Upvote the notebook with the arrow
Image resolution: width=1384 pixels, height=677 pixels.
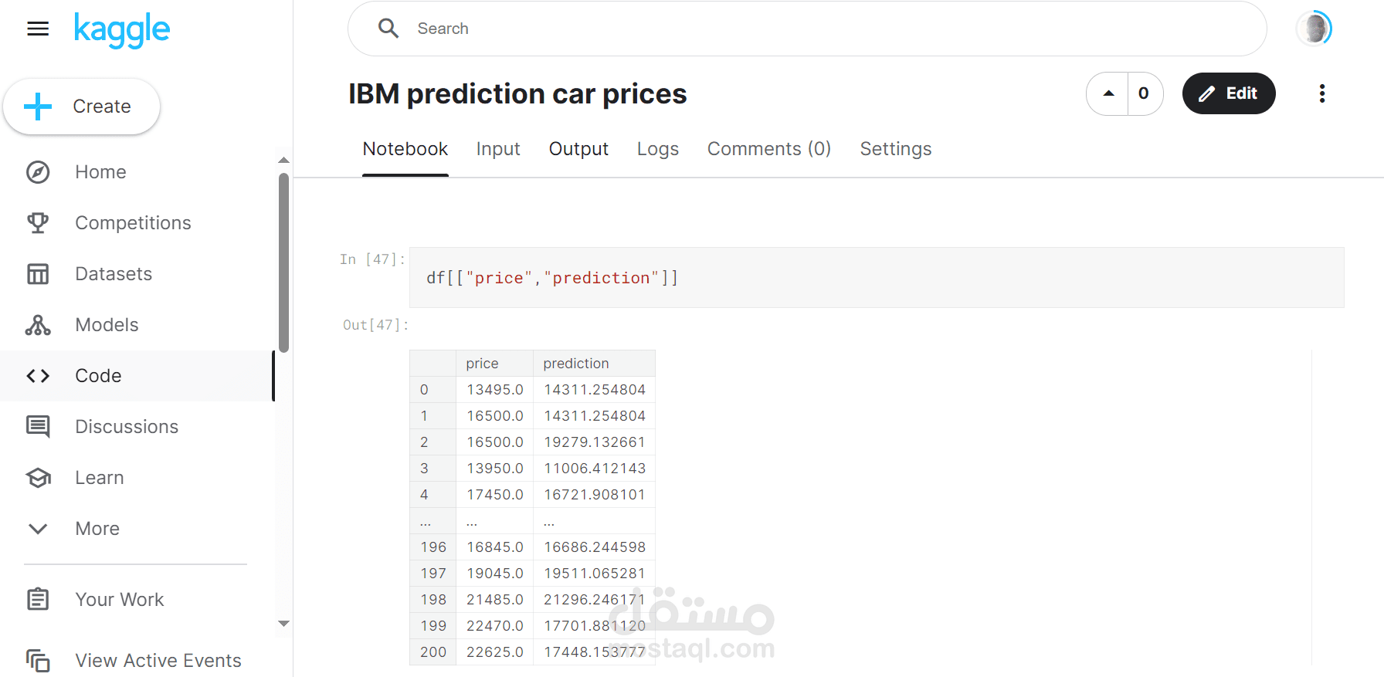1108,93
